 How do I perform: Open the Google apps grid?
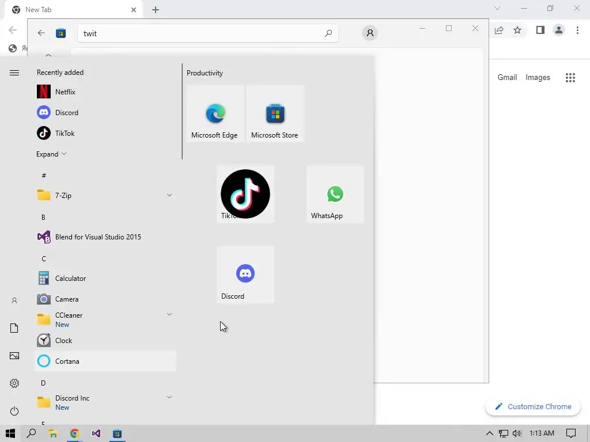[570, 78]
